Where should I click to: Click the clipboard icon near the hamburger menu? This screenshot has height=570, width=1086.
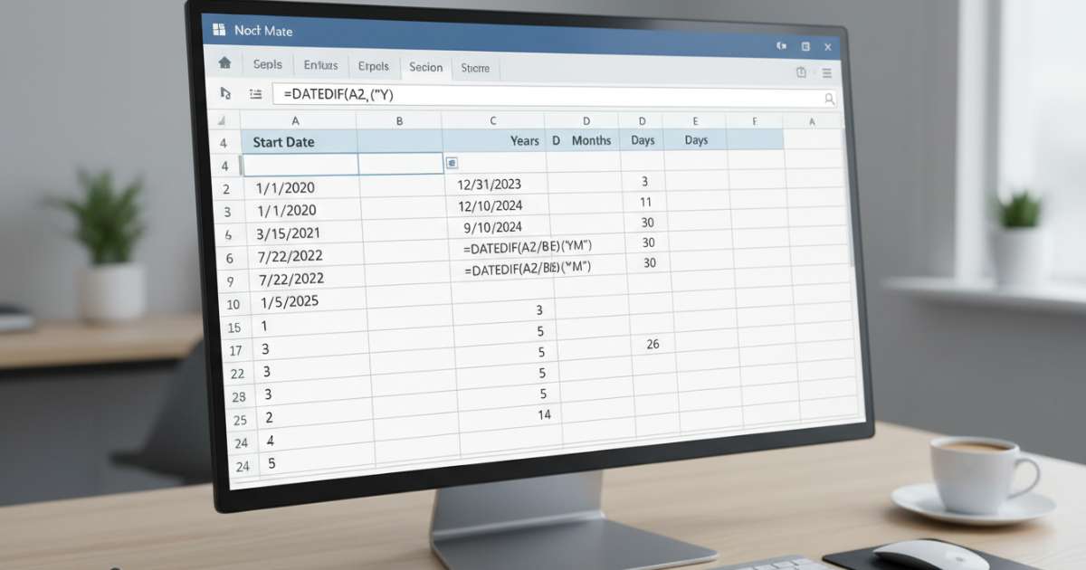[801, 72]
